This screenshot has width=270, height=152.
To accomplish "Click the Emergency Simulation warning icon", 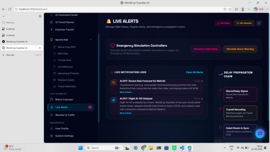I will point(113,46).
